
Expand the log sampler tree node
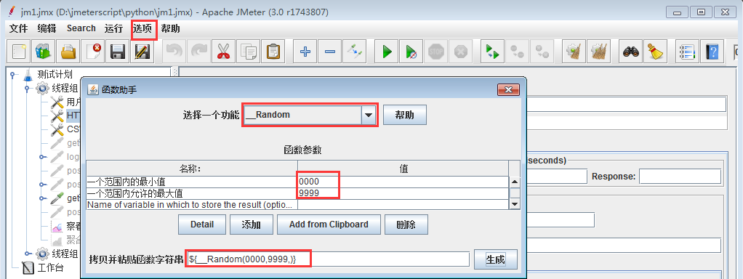(x=43, y=156)
